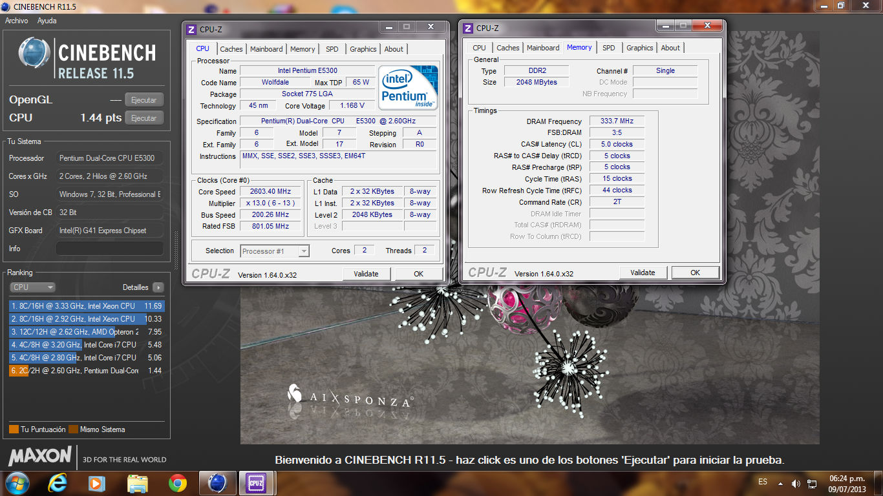Click the Info input field
The width and height of the screenshot is (883, 496).
(110, 249)
